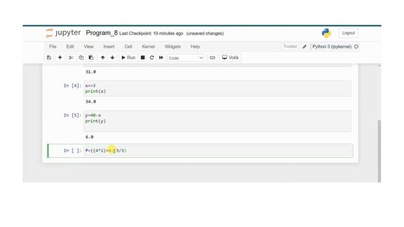Click the Logout button
Viewport: 404px width, 227px height.
(x=348, y=33)
